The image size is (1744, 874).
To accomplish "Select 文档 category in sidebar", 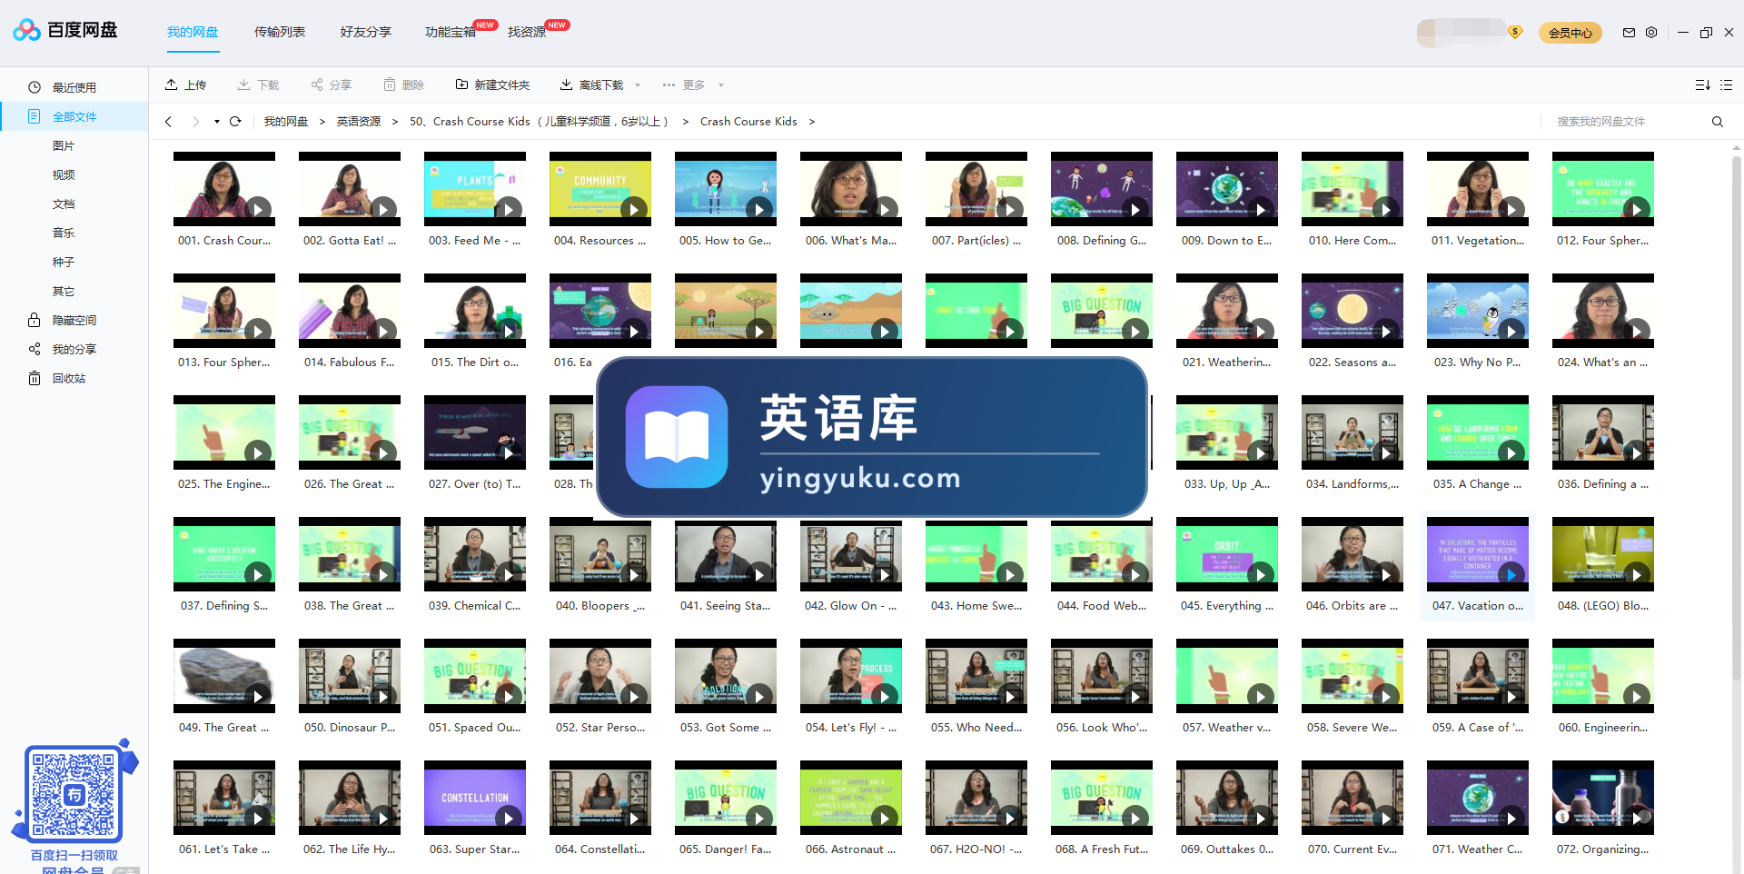I will (64, 204).
